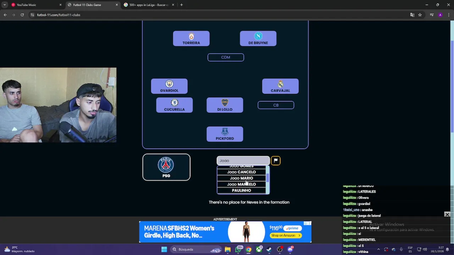Open the volume tray icon
This screenshot has width=454, height=255.
click(425, 249)
